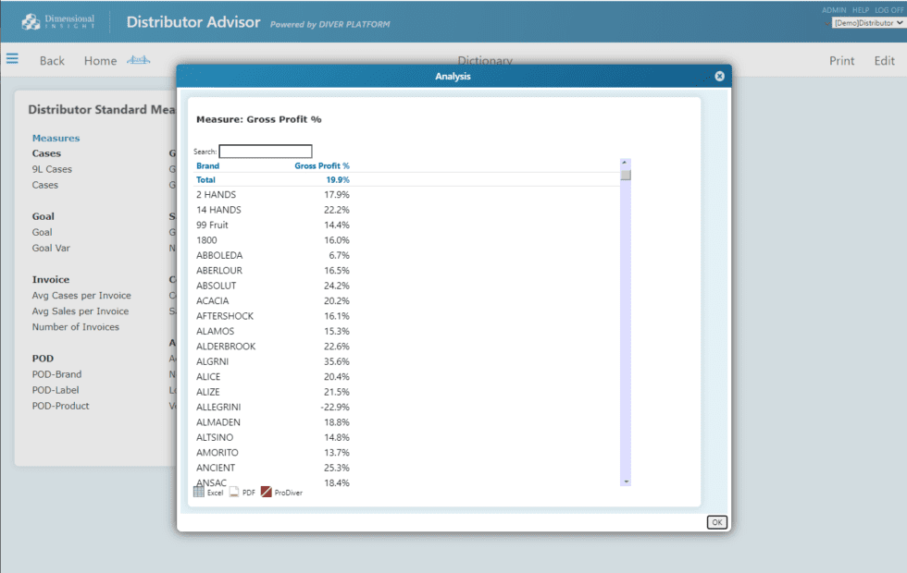The height and width of the screenshot is (573, 907).
Task: Click the Dimensional Insight logo
Action: 60,20
